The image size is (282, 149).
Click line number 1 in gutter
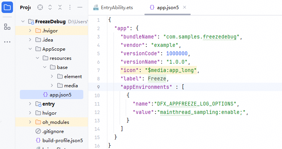[x=98, y=20]
